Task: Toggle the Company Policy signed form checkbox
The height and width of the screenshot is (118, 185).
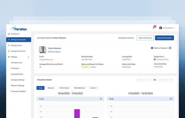Action: pyautogui.click(x=155, y=60)
